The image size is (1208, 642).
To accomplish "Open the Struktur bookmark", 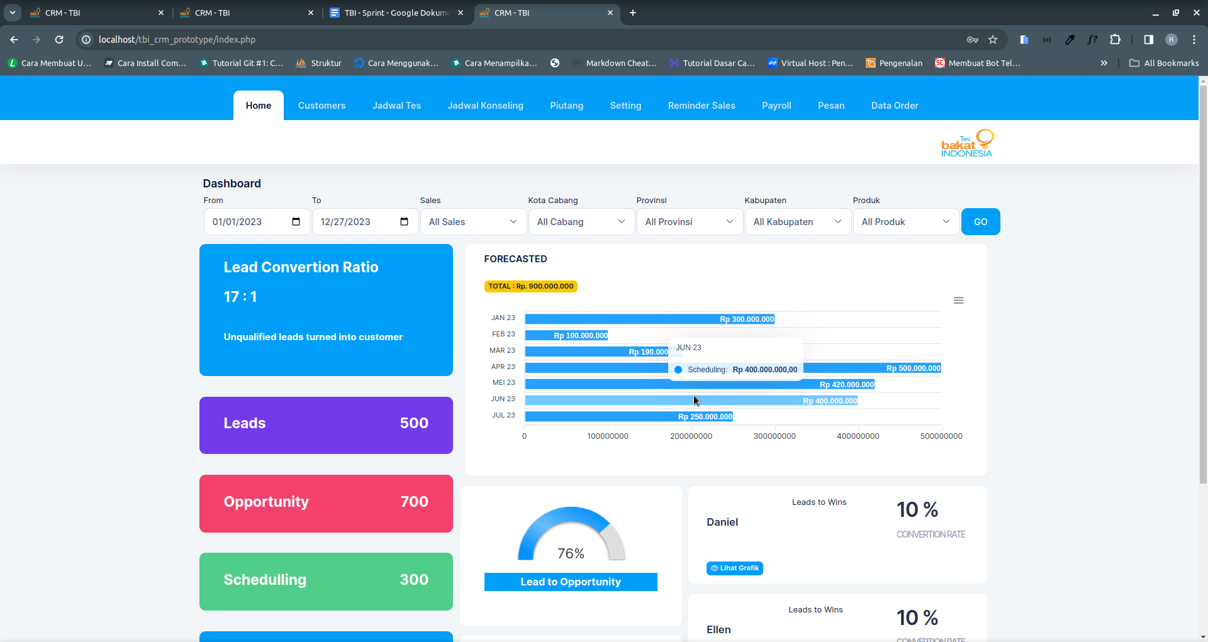I will click(319, 63).
